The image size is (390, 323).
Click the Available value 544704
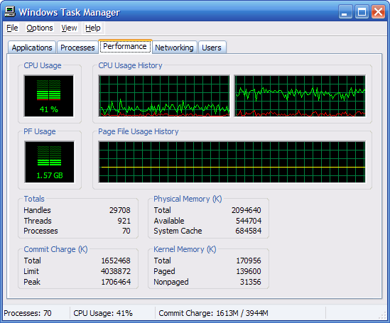(x=249, y=221)
